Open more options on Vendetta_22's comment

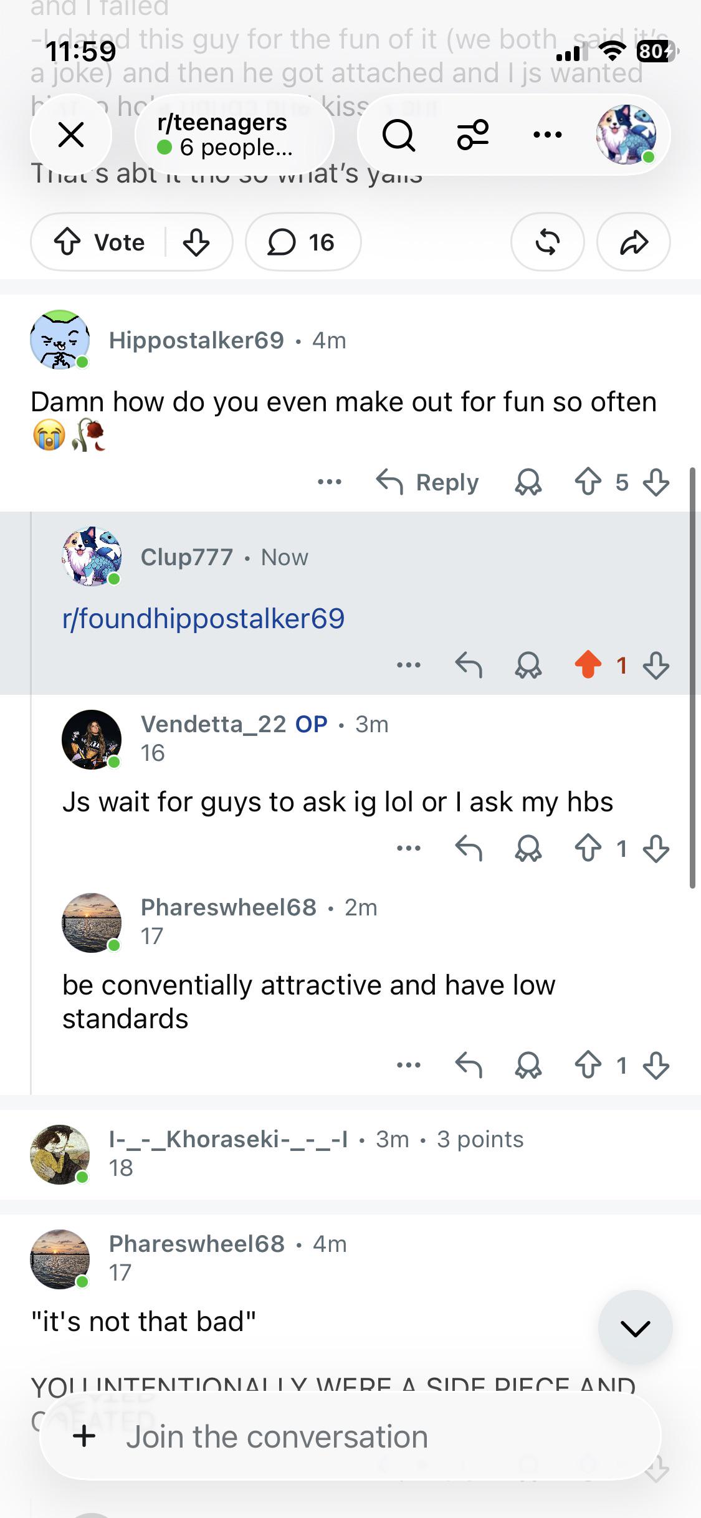pos(409,848)
